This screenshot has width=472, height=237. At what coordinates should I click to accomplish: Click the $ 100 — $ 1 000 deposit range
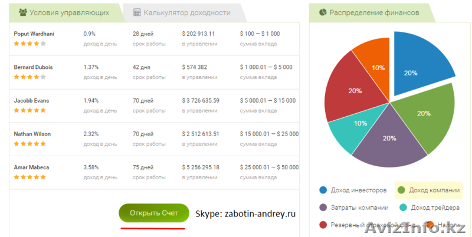pyautogui.click(x=260, y=34)
